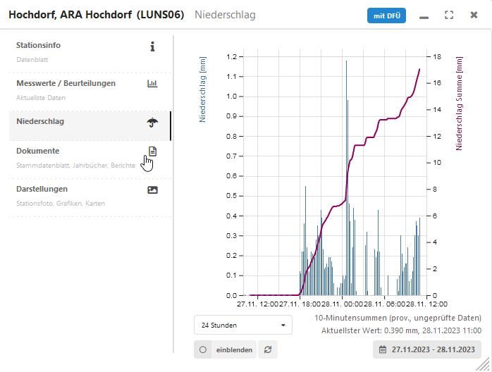Click the Darstellungen picture icon
492x372 pixels.
(x=152, y=190)
